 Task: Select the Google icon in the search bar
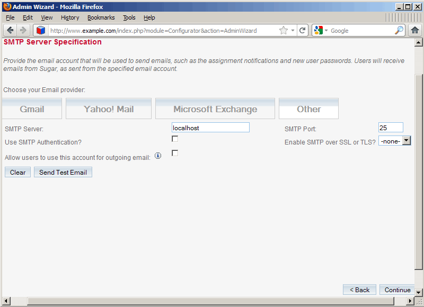[317, 30]
